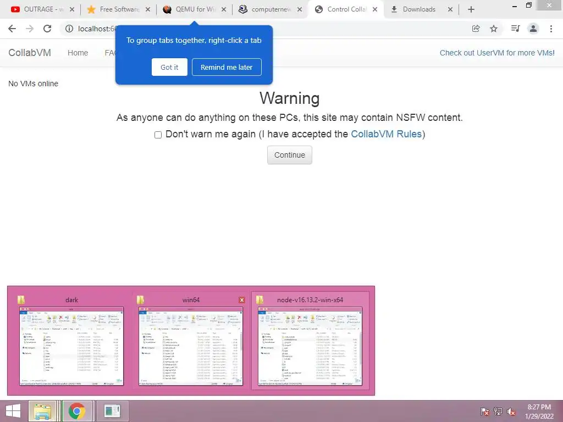563x422 pixels.
Task: Bookmark this page with star
Action: click(494, 29)
